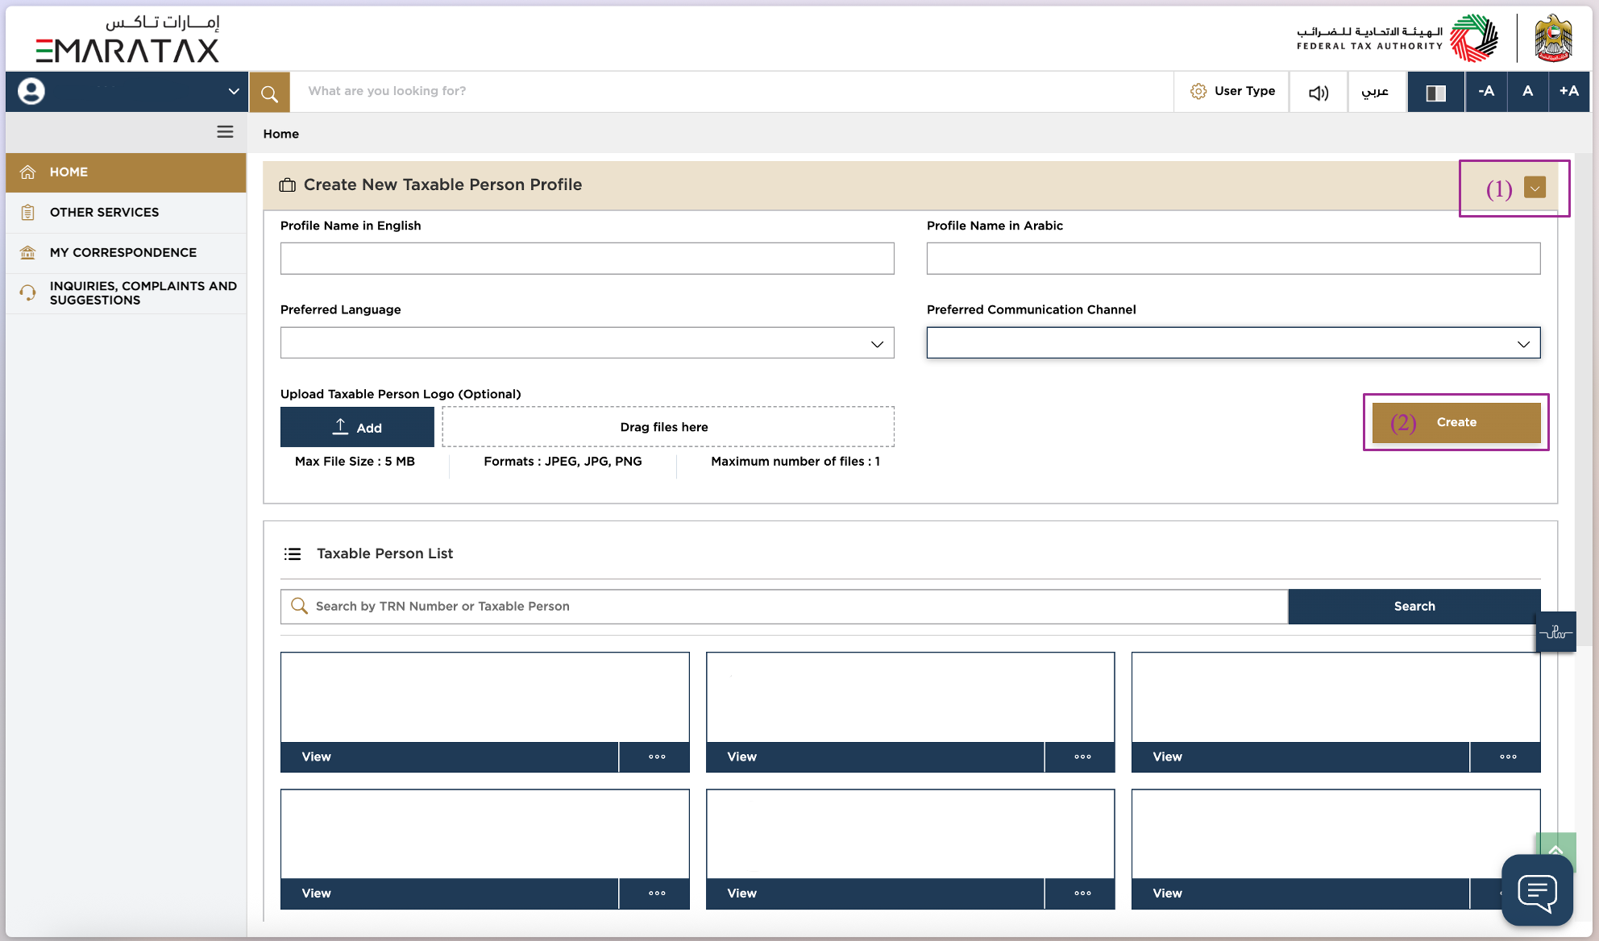Click the search magnifier icon in top bar
1599x941 pixels.
(269, 93)
